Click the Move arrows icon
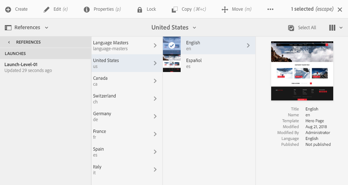348x185 pixels. [225, 10]
